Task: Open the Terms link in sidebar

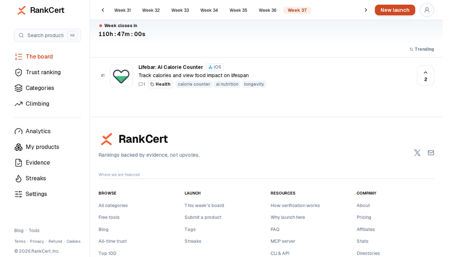Action: click(x=20, y=242)
